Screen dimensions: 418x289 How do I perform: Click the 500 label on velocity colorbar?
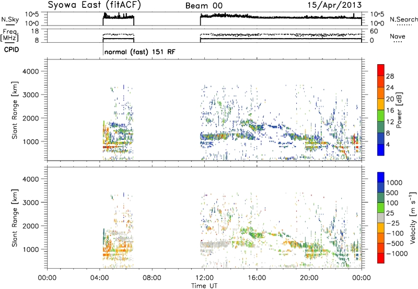[x=392, y=193]
